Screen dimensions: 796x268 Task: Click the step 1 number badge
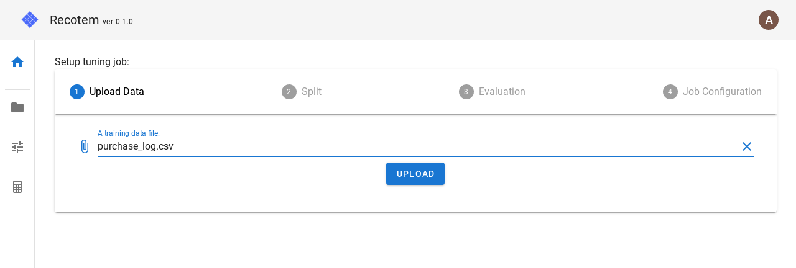[77, 92]
